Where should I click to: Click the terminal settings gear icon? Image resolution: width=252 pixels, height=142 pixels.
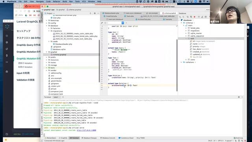[x=239, y=97]
